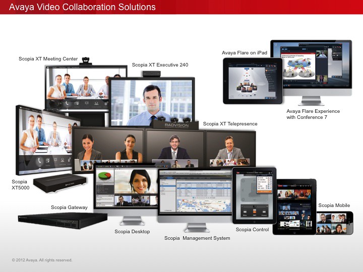
Task: Click the camera bar atop the Executive 240 monitor
Action: click(152, 74)
